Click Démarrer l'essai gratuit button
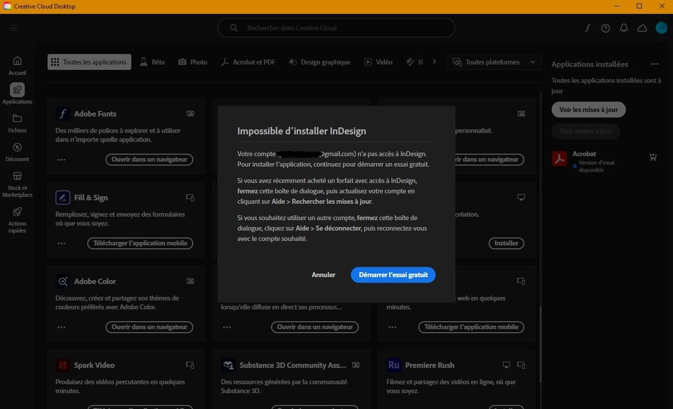 393,275
